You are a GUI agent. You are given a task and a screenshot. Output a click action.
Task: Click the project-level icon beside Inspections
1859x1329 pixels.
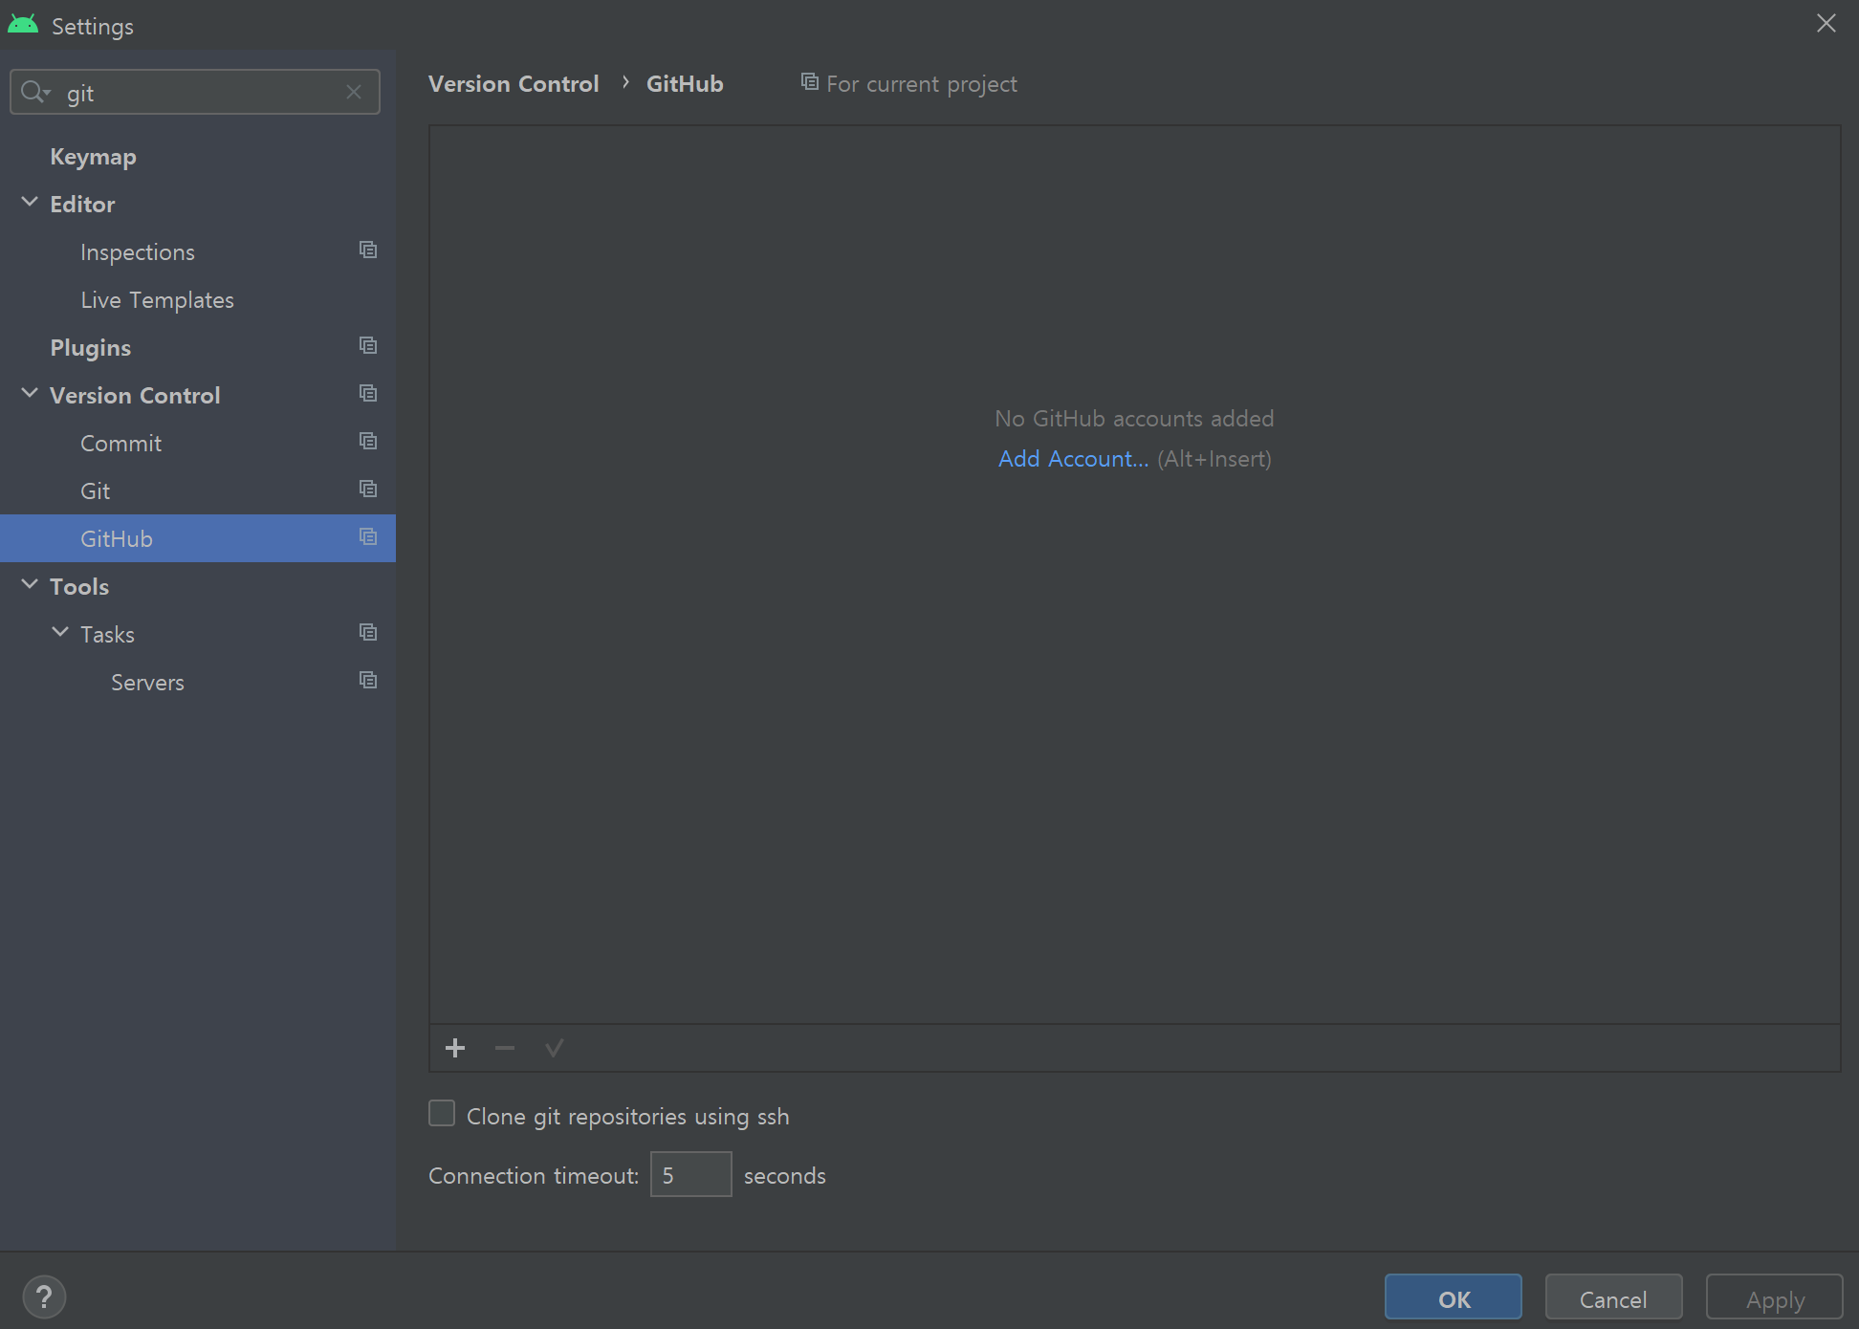click(x=368, y=251)
